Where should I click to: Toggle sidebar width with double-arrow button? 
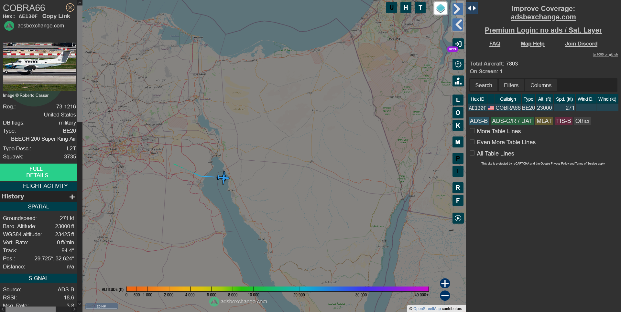tap(472, 8)
